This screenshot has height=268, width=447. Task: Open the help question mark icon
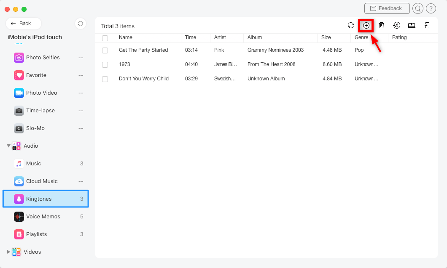[x=431, y=8]
